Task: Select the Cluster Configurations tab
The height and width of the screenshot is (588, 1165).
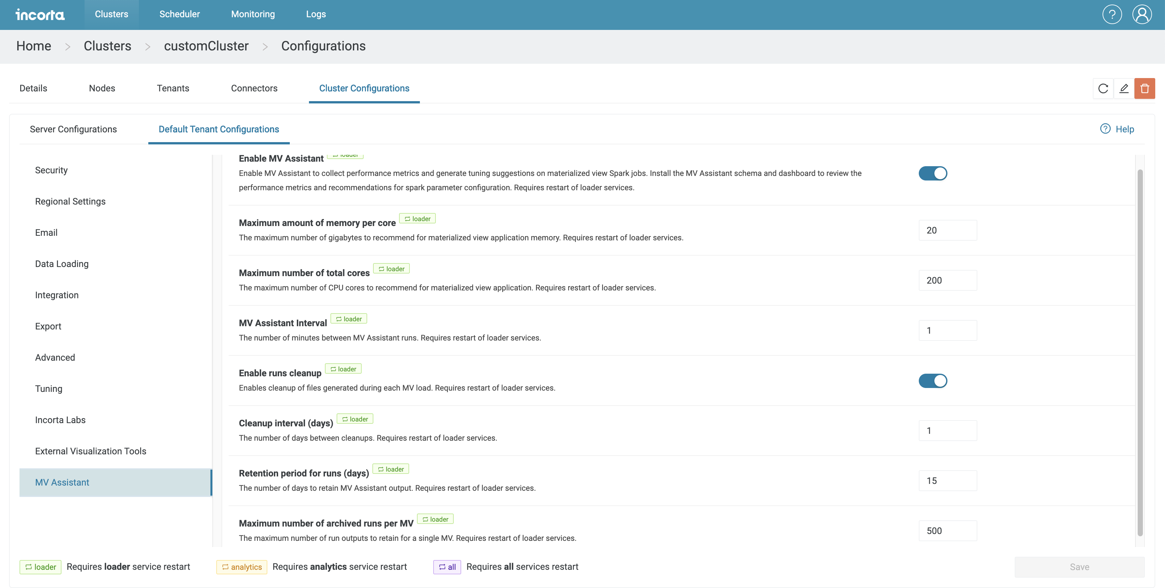Action: (364, 89)
